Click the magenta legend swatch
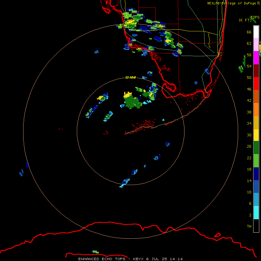Viewport: 261px width, 261px height. (x=256, y=58)
